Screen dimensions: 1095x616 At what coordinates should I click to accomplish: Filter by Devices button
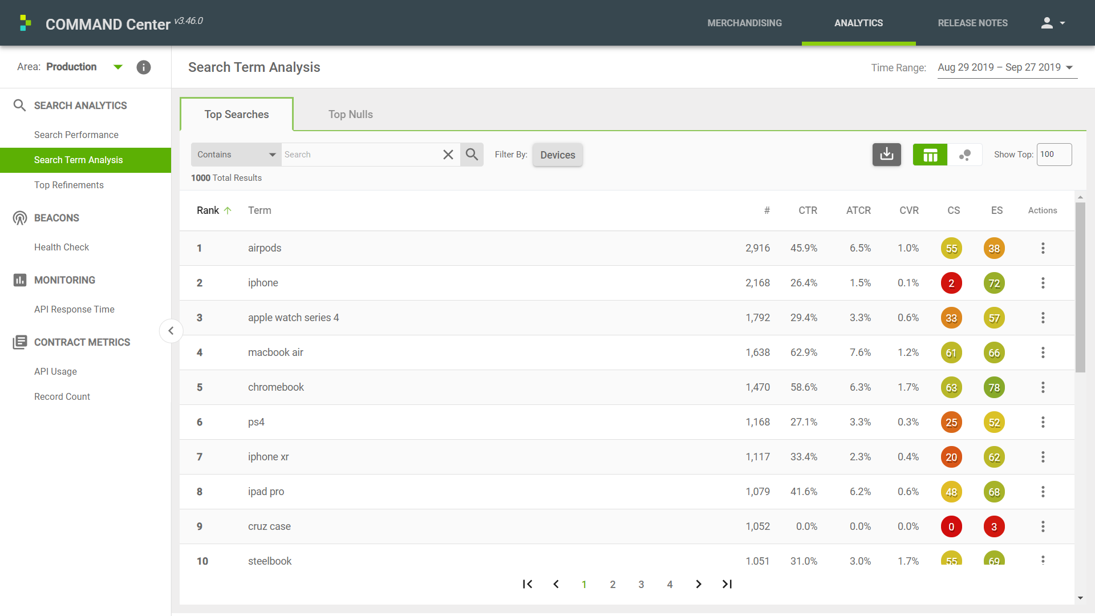558,155
